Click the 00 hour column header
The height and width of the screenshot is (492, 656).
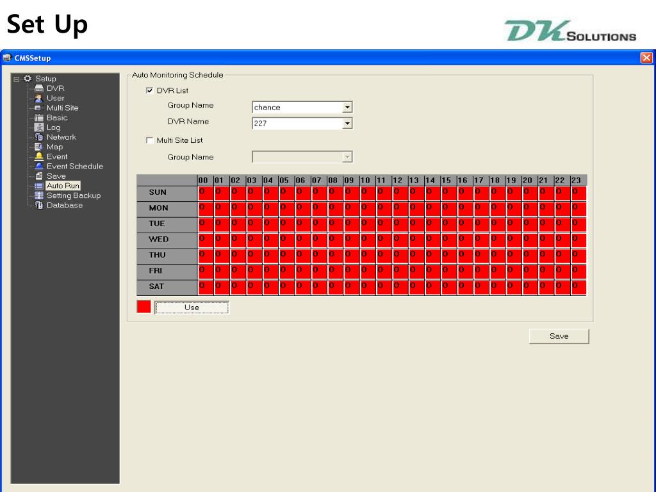(205, 180)
